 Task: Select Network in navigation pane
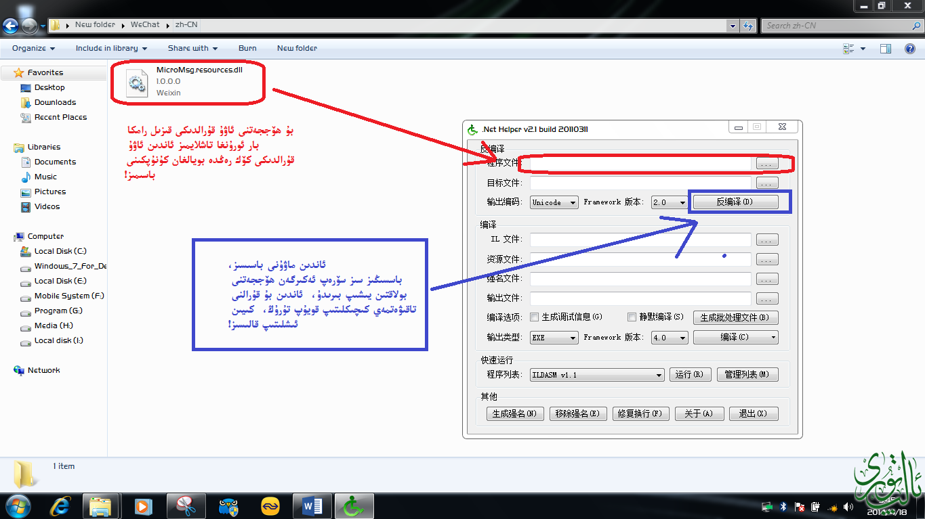click(43, 370)
